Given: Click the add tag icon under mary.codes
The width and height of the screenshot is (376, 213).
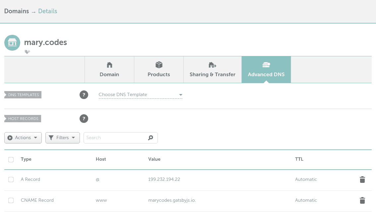Looking at the screenshot, I should pyautogui.click(x=27, y=52).
